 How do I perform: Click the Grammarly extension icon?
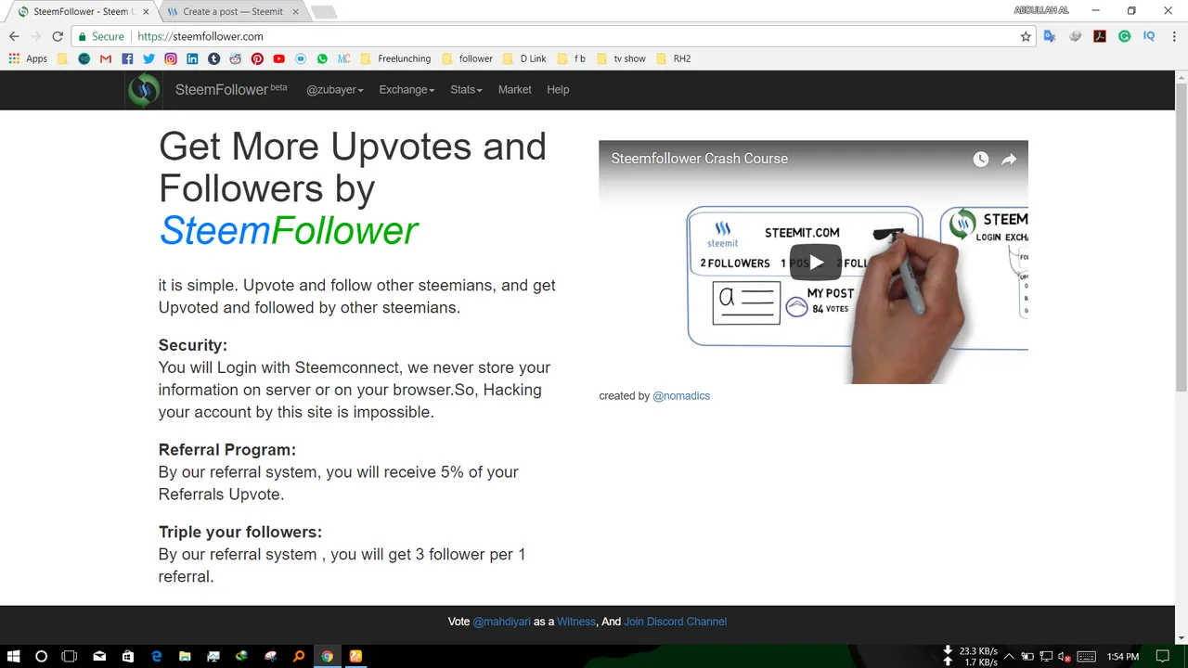pyautogui.click(x=1124, y=36)
